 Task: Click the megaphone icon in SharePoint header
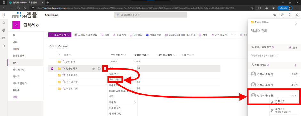(x=275, y=15)
